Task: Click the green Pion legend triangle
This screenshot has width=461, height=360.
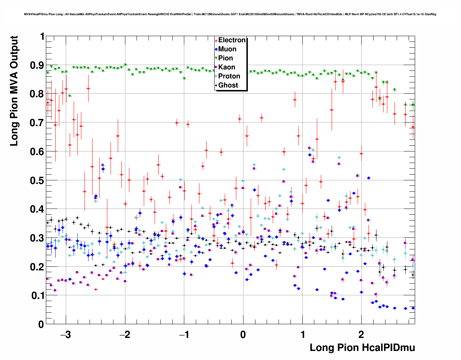Action: point(216,59)
